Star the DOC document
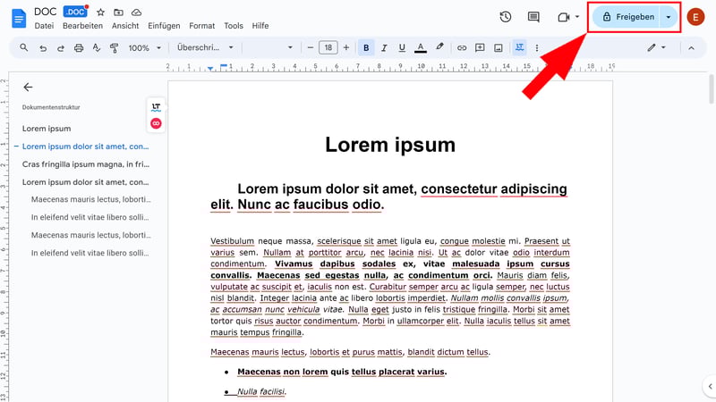This screenshot has height=402, width=716. (100, 12)
